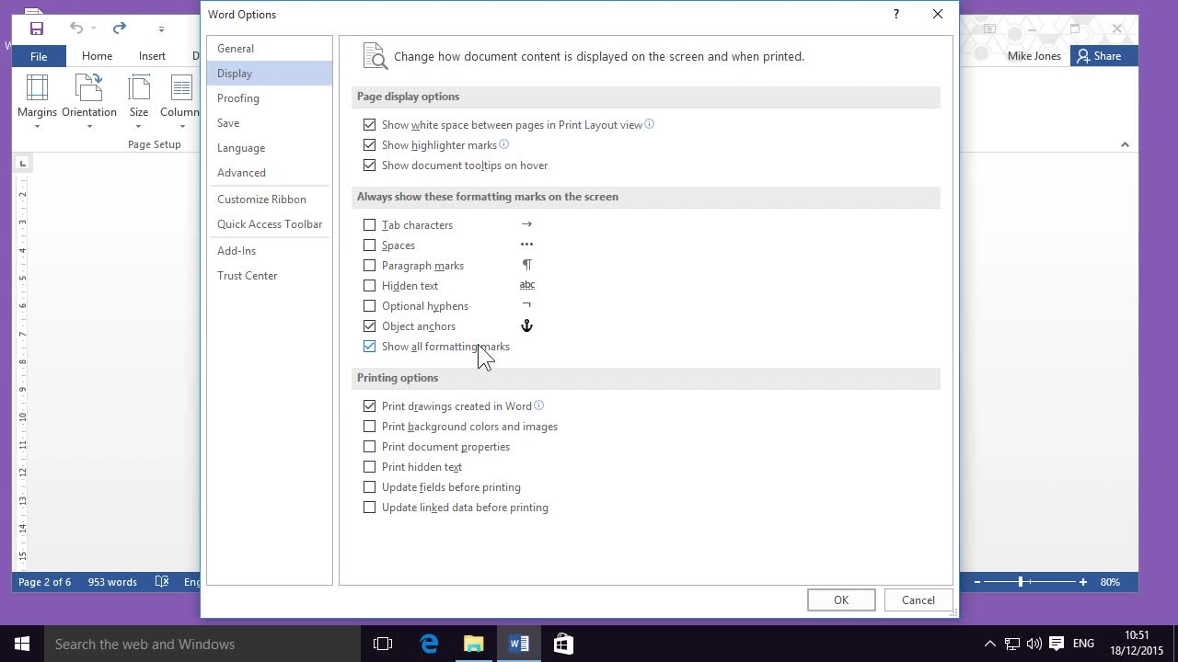Screen dimensions: 1178x662
Task: Enable Print document properties checkbox
Action: point(369,447)
